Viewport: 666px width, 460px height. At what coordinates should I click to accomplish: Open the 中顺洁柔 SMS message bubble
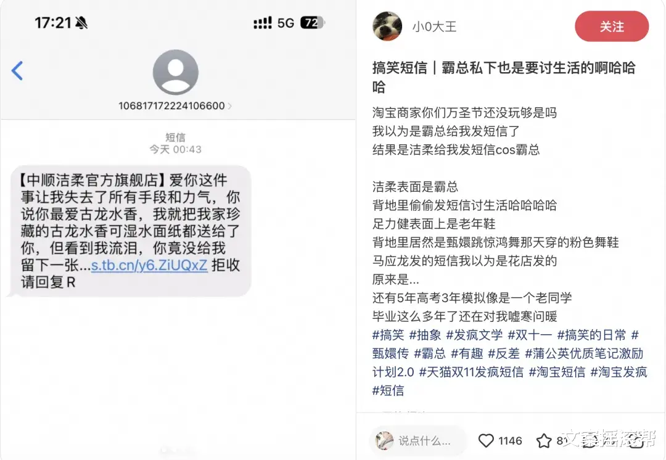[x=130, y=231]
